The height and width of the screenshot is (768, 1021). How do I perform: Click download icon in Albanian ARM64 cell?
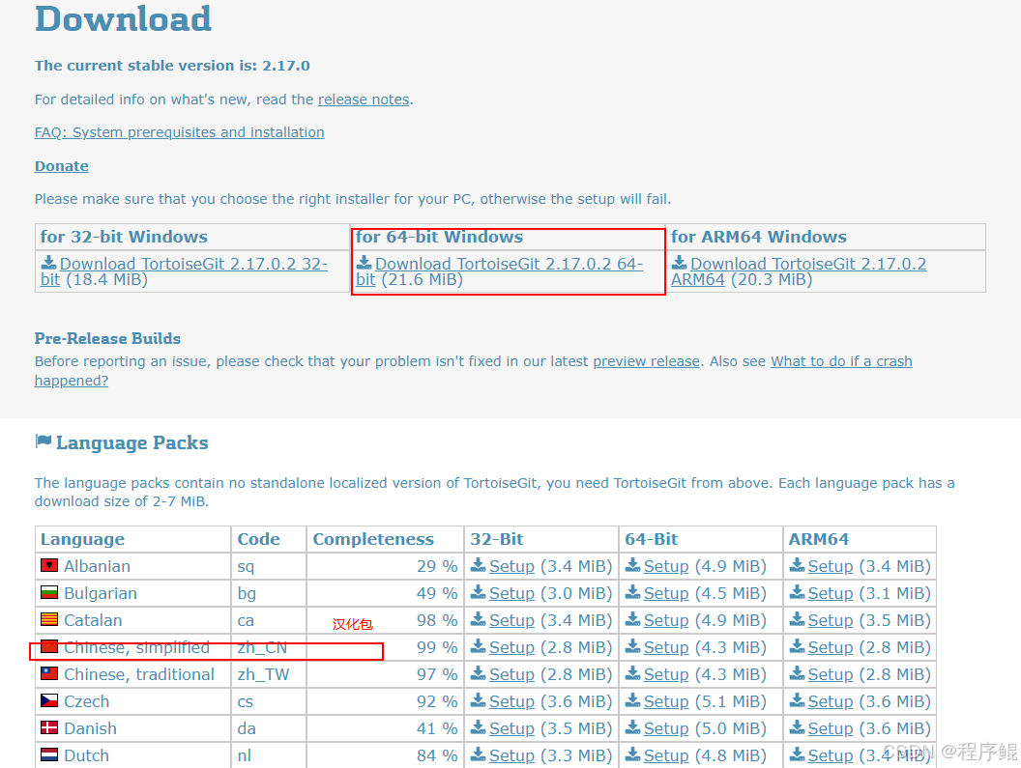pos(797,565)
